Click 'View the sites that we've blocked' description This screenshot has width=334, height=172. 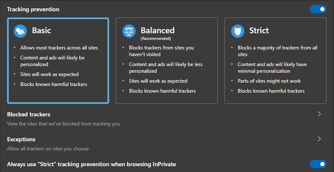click(63, 123)
